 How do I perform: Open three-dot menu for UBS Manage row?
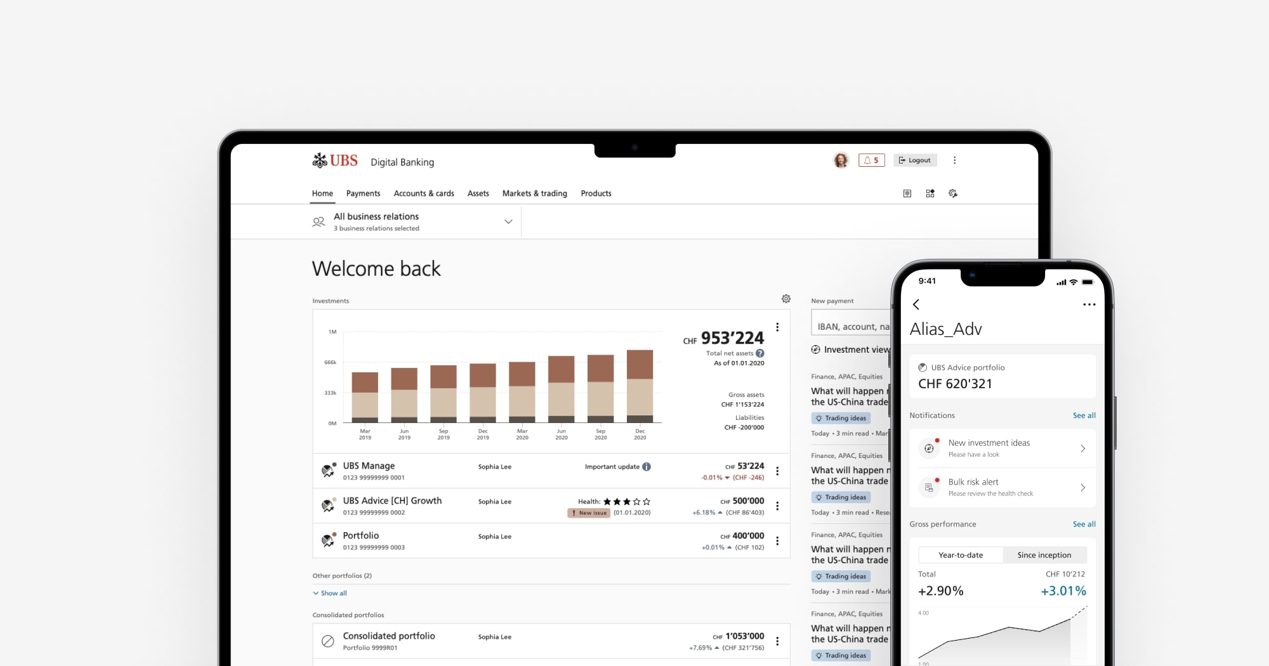coord(777,471)
